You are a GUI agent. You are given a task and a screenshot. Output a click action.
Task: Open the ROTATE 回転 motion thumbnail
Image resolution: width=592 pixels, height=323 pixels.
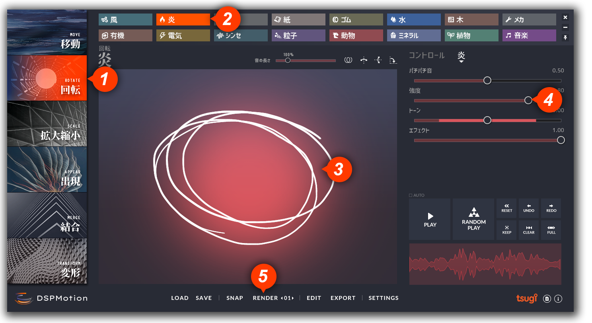47,78
